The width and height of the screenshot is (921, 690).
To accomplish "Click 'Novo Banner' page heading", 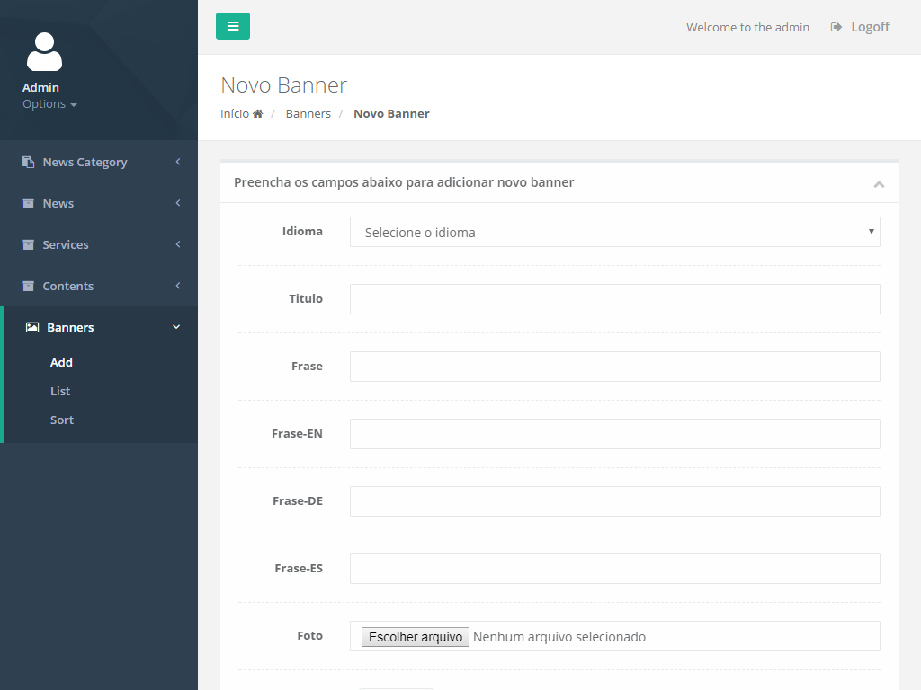I will pos(283,85).
